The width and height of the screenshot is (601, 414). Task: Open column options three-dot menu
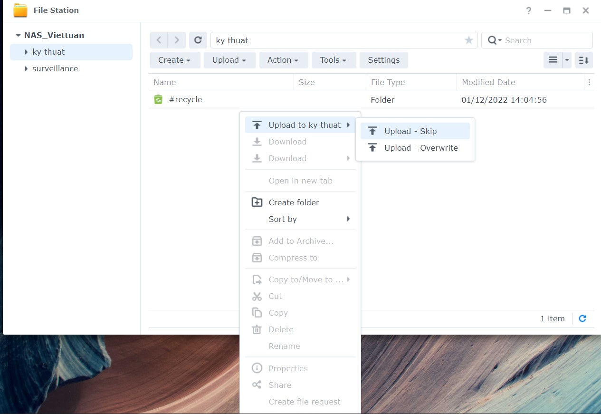click(x=589, y=82)
